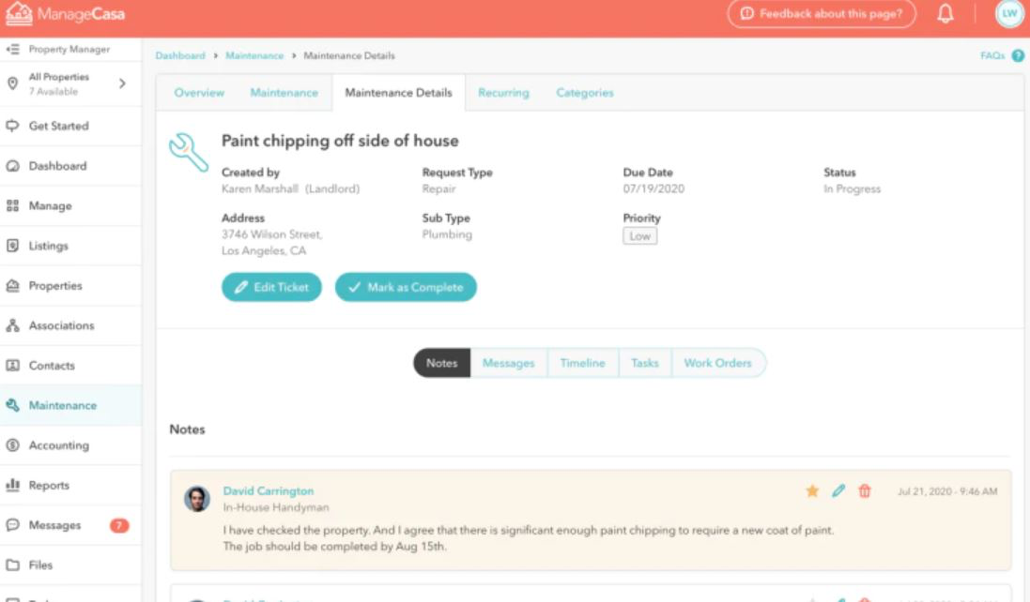Open the Recurring tab
This screenshot has height=602, width=1030.
point(503,93)
